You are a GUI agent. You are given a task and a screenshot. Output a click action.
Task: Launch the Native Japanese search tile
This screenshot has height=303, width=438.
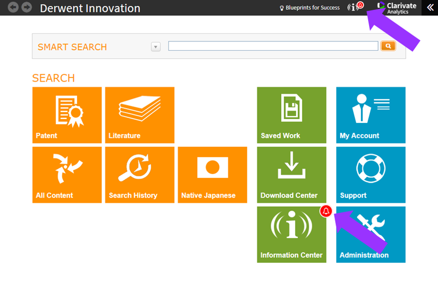tap(212, 174)
